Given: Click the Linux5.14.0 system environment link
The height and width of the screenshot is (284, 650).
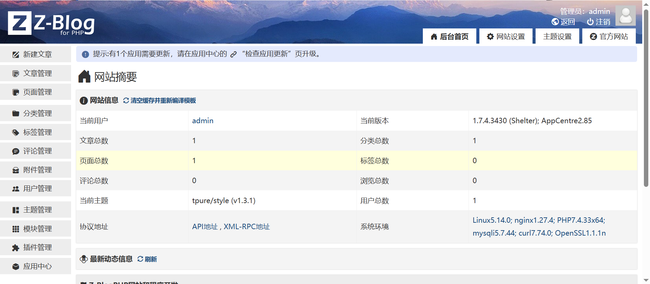Looking at the screenshot, I should tap(492, 220).
